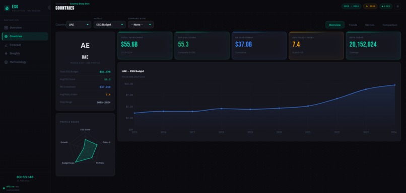The height and width of the screenshot is (193, 406).
Task: Click the 2023 data point on chart
Action: (366, 89)
